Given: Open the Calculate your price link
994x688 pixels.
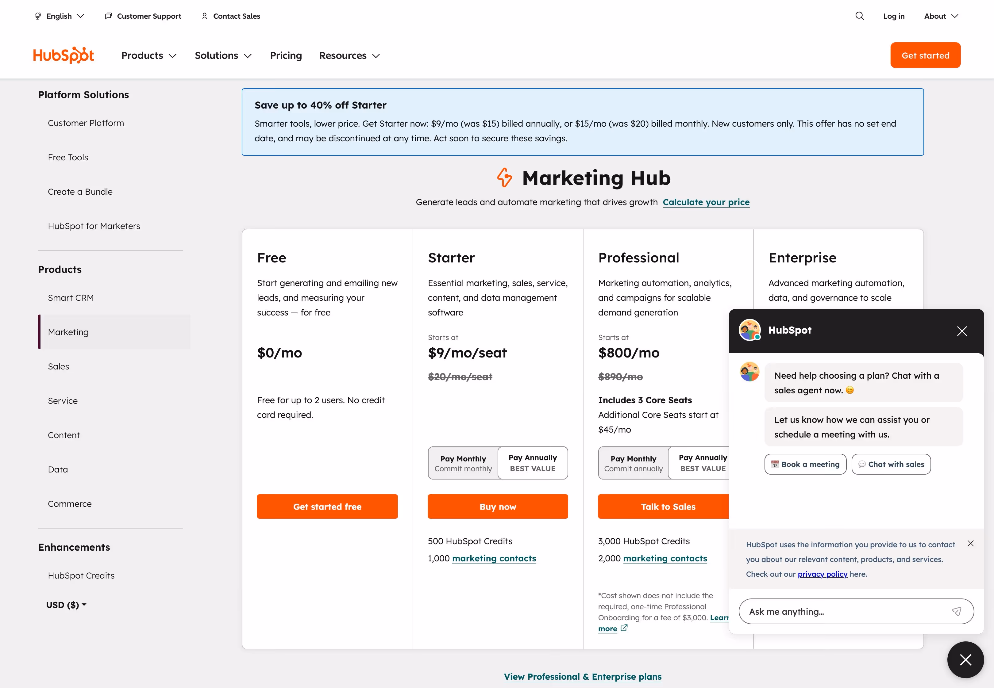Looking at the screenshot, I should tap(706, 202).
